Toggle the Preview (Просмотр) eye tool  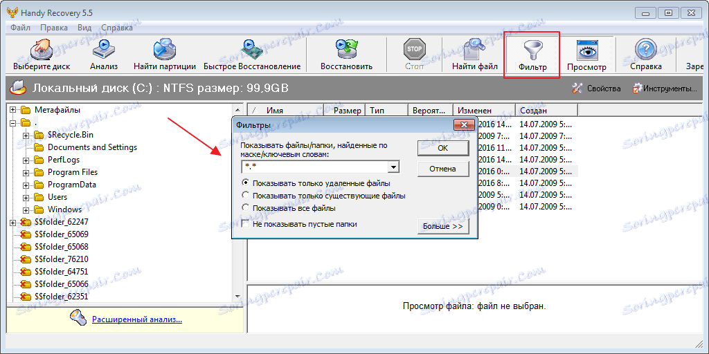[x=586, y=55]
